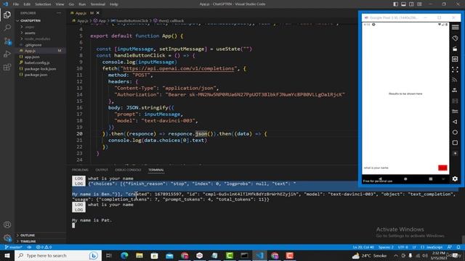
Task: Open the Help menu
Action: 114,4
